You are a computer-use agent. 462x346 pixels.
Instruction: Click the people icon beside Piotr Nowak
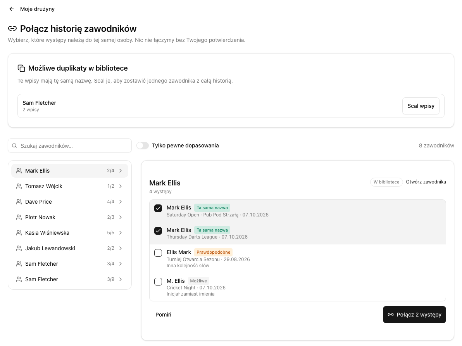click(19, 217)
